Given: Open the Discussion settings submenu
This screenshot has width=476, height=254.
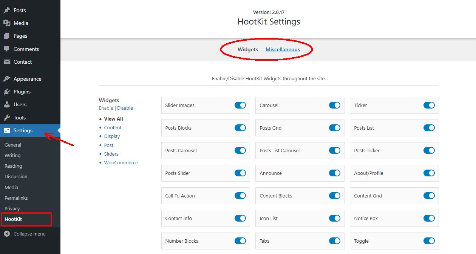Looking at the screenshot, I should [x=16, y=176].
